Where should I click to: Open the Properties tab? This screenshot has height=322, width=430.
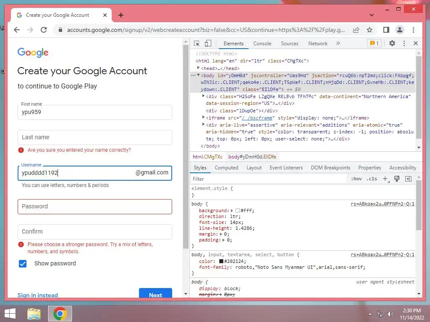[370, 168]
